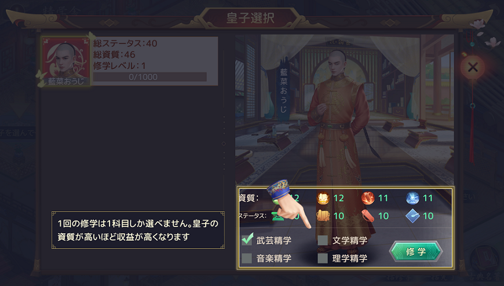This screenshot has width=504, height=286.
Task: Click the vertical 藍菜おうじ name banner
Action: pyautogui.click(x=283, y=91)
